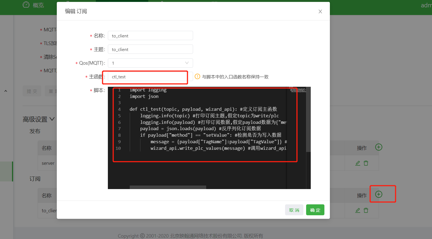Viewport: 432px width, 239px height.
Task: Open the Qos(MQTT) dropdown
Action: coord(150,63)
